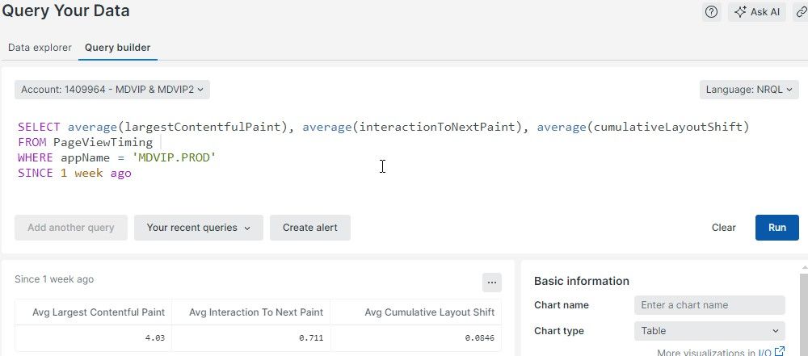Clear the query with Clear
The image size is (808, 356).
[723, 228]
